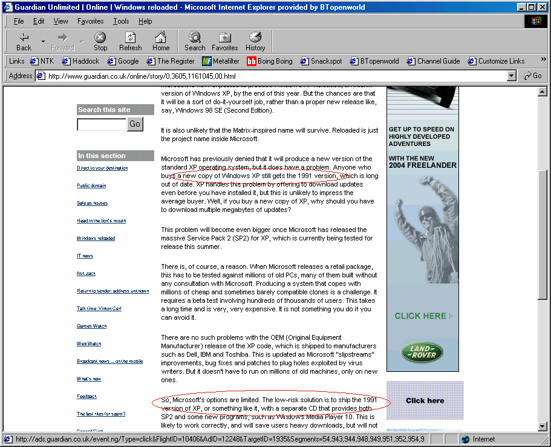The image size is (551, 447).
Task: Click the page scrollbar down arrow
Action: pyautogui.click(x=542, y=426)
